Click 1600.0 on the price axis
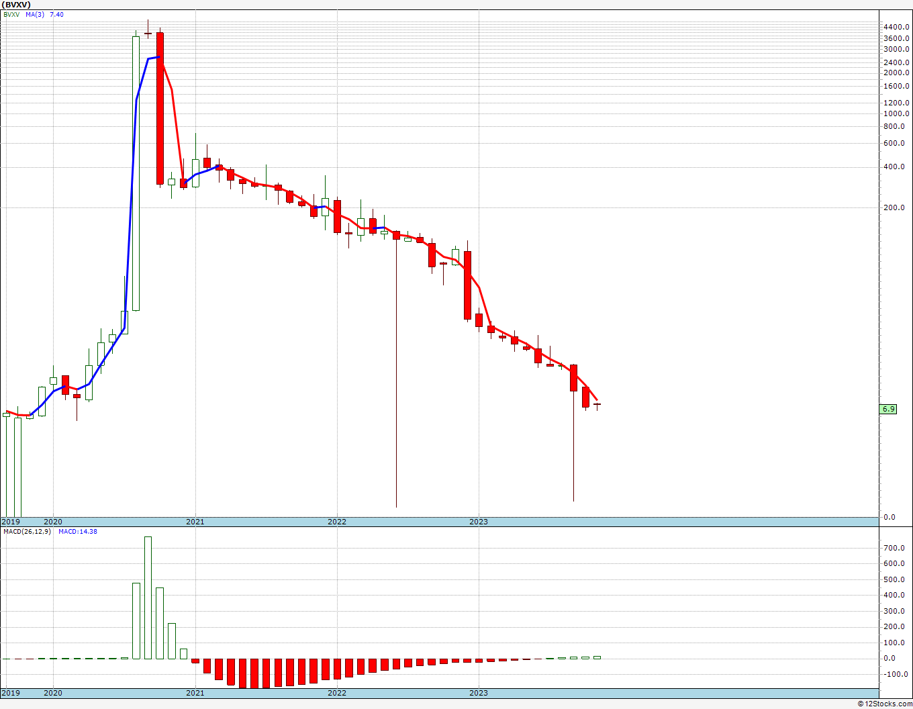The width and height of the screenshot is (913, 709). click(897, 86)
